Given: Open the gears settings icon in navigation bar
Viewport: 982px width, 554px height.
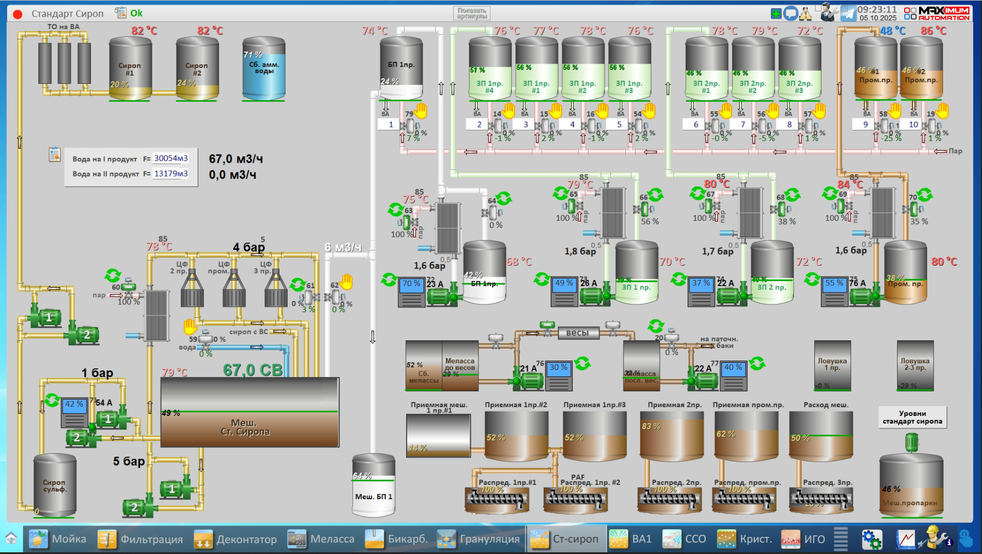Looking at the screenshot, I should click(x=871, y=539).
